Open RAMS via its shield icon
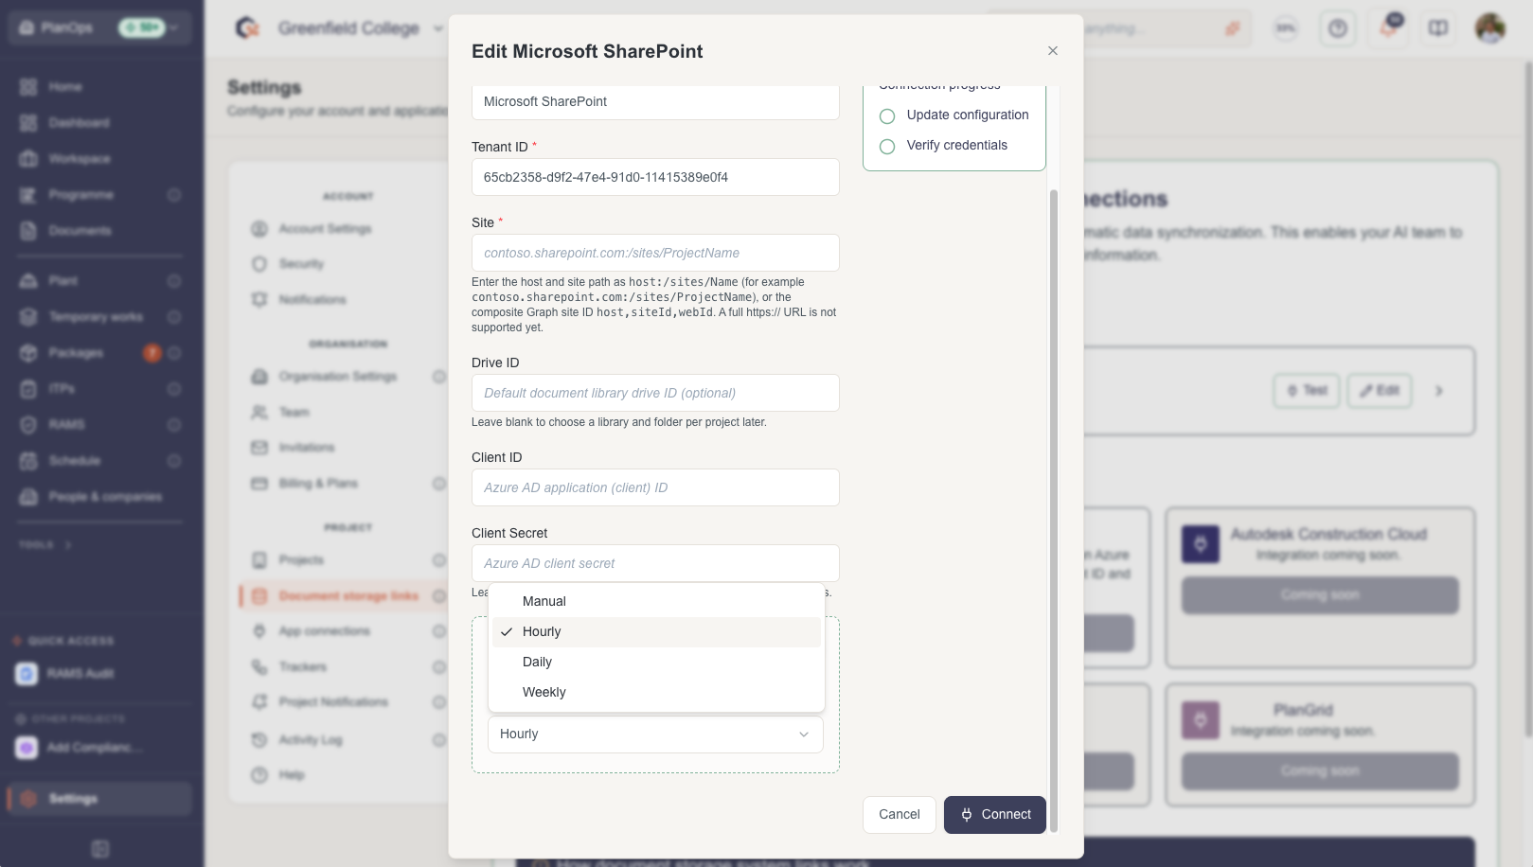The height and width of the screenshot is (867, 1533). click(x=28, y=425)
